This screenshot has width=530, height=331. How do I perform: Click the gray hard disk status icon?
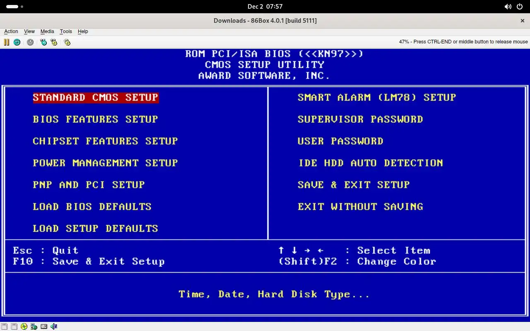click(44, 326)
